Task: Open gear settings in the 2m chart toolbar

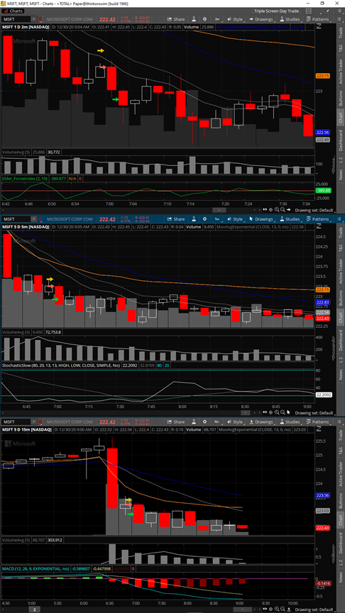Action: click(x=204, y=18)
